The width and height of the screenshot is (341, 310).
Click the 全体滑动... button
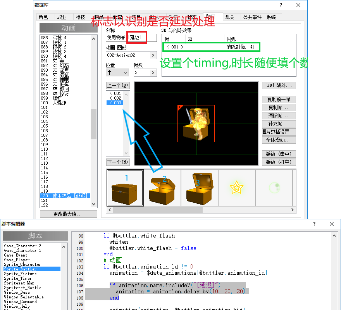[279, 140]
